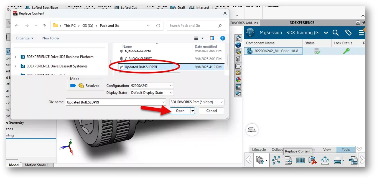Image resolution: width=377 pixels, height=179 pixels.
Task: Click the relations network graph icon
Action: coord(276,160)
